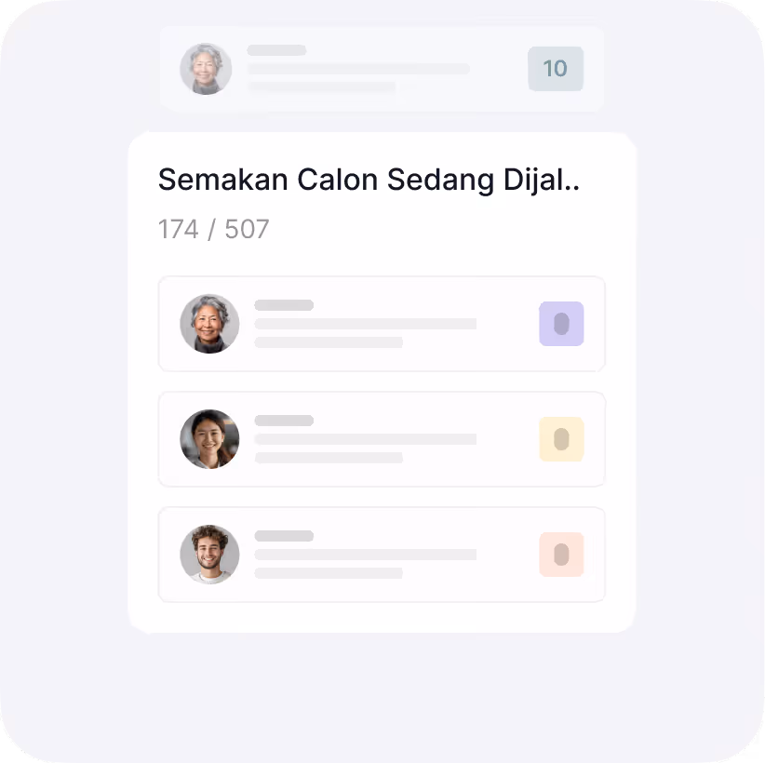The image size is (765, 763).
Task: Open the curly-haired man's avatar
Action: pyautogui.click(x=209, y=555)
